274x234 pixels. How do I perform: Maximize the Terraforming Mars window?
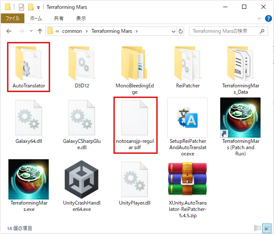(x=244, y=7)
